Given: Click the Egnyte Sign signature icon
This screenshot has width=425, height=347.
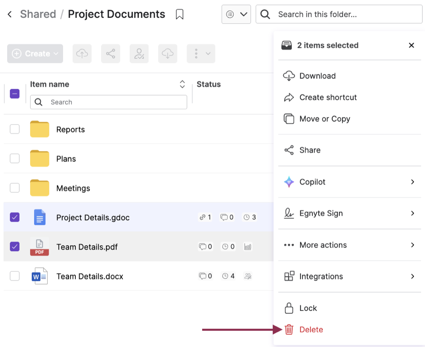Looking at the screenshot, I should (289, 214).
